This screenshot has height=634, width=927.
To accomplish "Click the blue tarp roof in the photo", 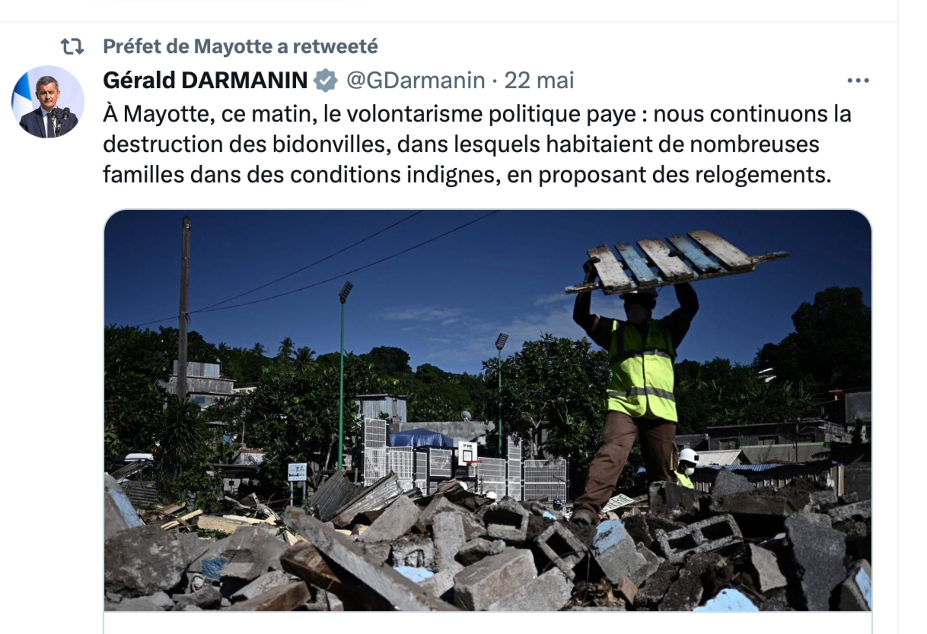I will point(421,438).
